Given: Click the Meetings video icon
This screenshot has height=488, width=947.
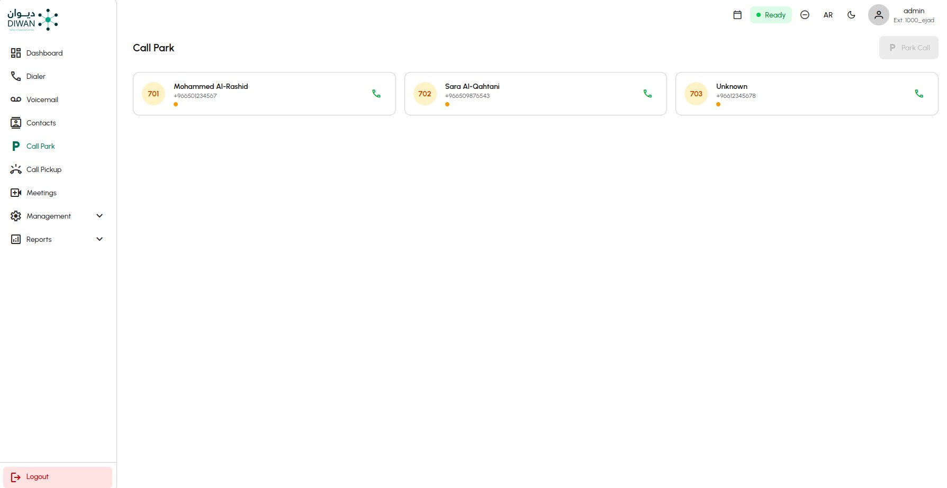Looking at the screenshot, I should click(x=16, y=193).
